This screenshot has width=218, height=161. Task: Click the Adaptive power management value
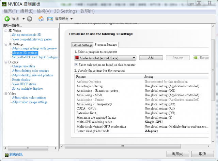click(x=152, y=131)
